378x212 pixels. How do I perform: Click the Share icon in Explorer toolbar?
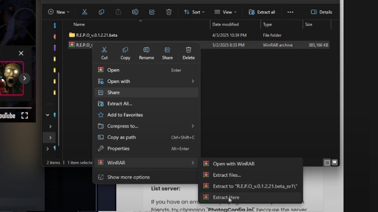[152, 12]
